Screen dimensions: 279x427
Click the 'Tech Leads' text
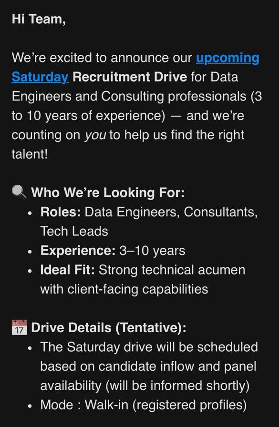tap(74, 232)
